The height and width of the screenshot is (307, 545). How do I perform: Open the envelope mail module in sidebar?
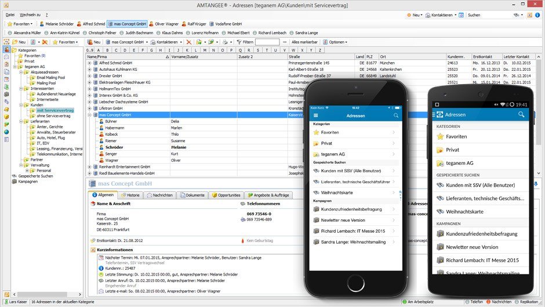(x=6, y=57)
